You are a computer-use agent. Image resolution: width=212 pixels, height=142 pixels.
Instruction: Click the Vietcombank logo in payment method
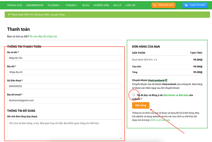click(x=157, y=80)
